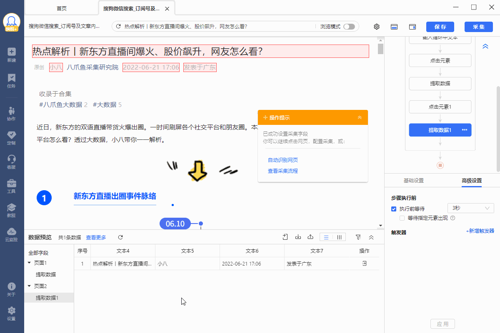Click the 采集 button
The height and width of the screenshot is (333, 500).
pos(479,27)
